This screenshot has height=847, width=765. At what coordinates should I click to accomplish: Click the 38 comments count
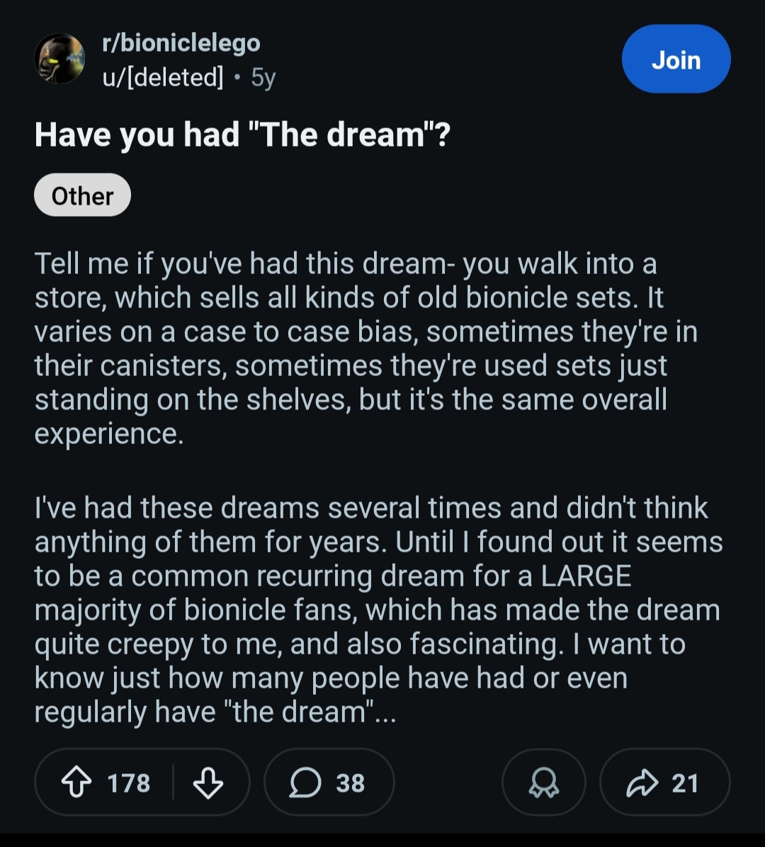(350, 783)
